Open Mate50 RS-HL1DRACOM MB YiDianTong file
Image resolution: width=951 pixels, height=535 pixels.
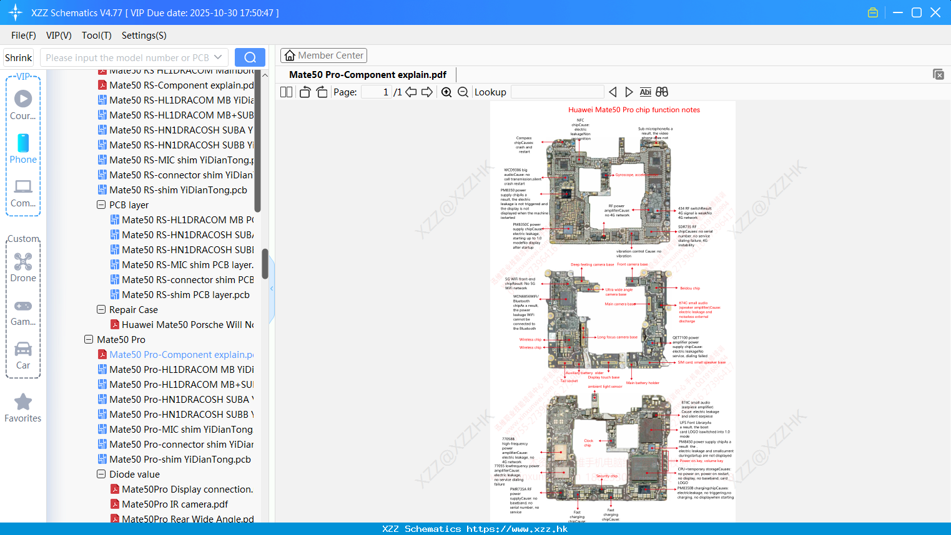(175, 100)
